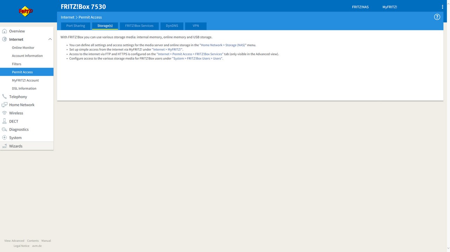Screen dimensions: 450x252
Task: Select Permit Access submenu item
Action: (27, 72)
